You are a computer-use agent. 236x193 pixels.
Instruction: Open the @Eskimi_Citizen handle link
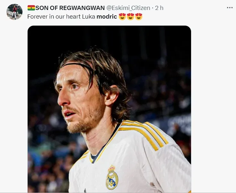pos(128,8)
